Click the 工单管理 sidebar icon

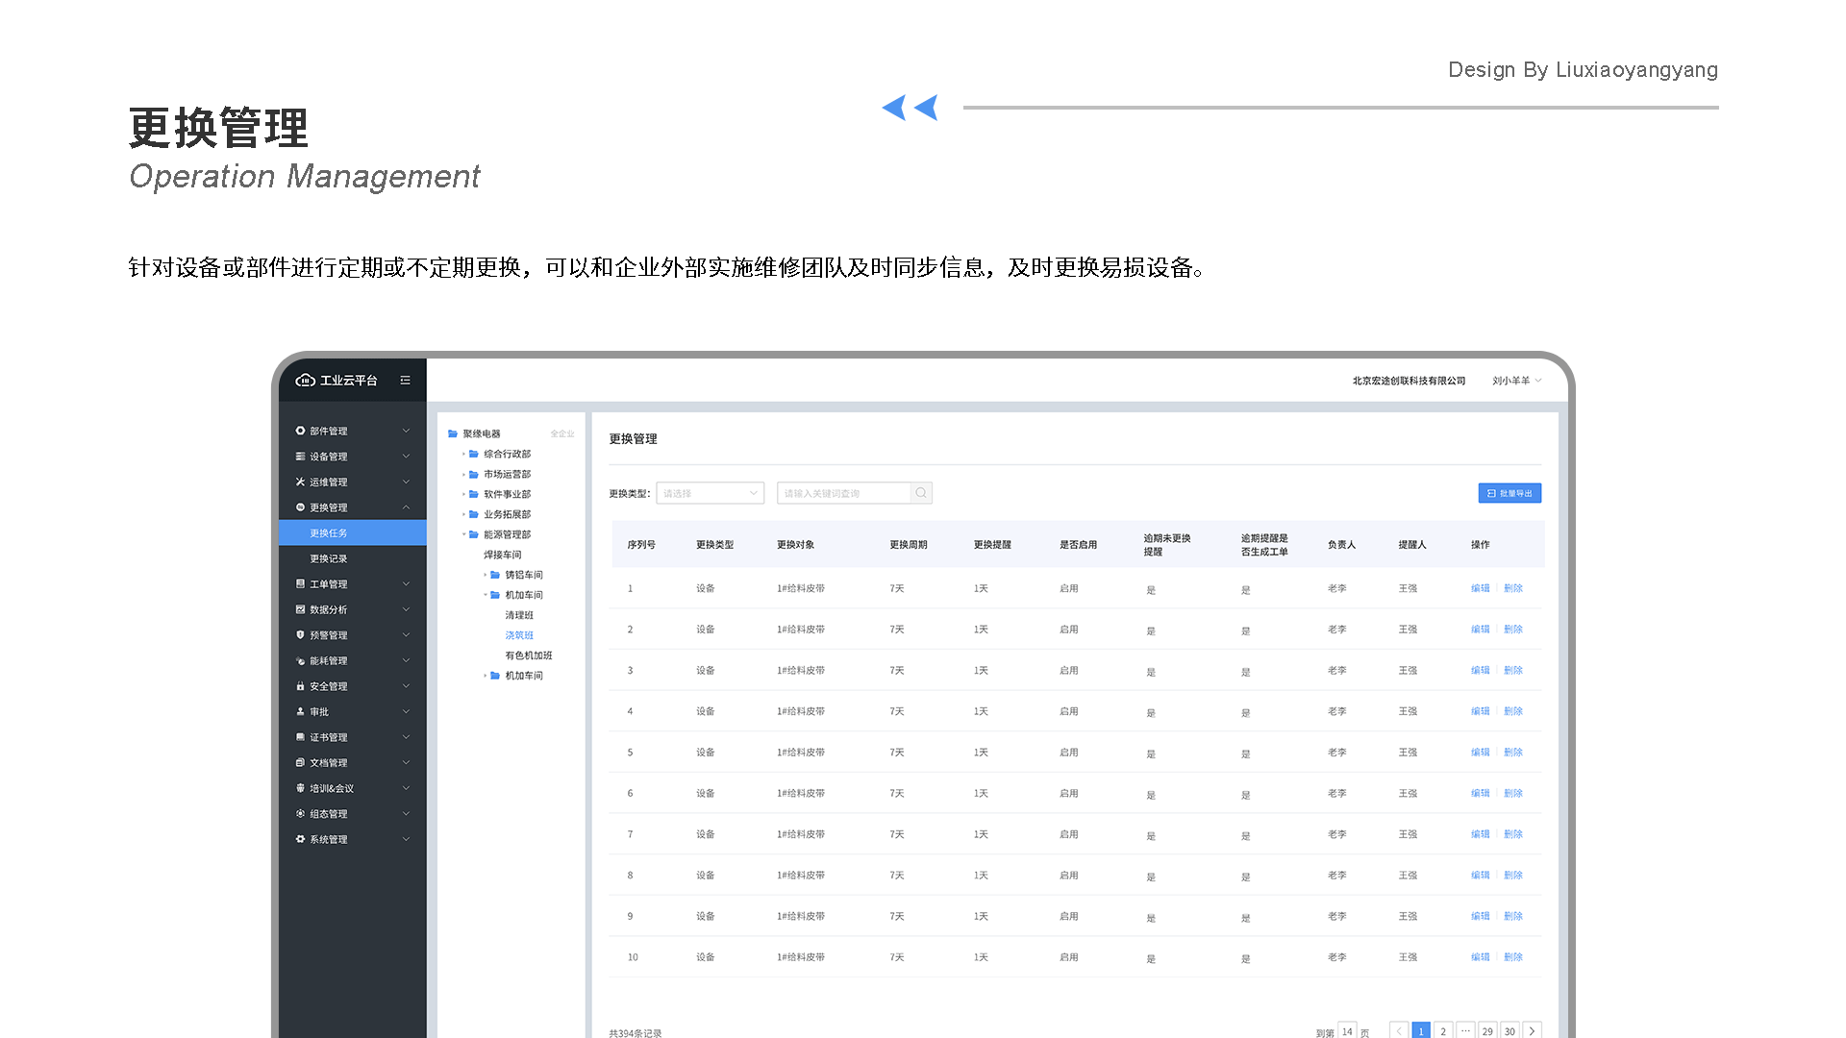coord(300,583)
